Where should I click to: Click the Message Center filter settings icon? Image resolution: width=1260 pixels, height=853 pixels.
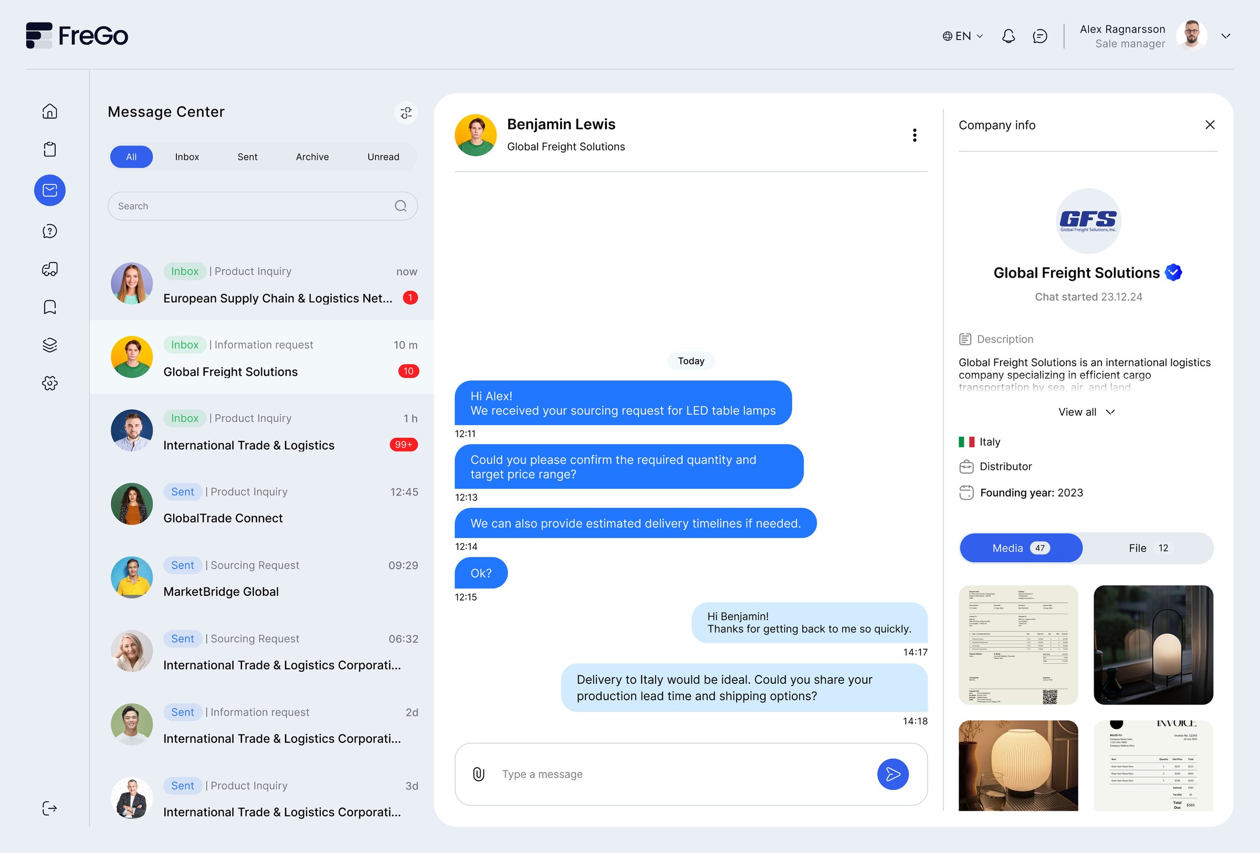[406, 113]
